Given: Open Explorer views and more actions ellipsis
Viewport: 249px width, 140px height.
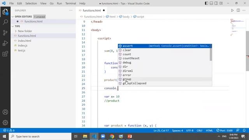Looking at the screenshot, I should click(71, 10).
